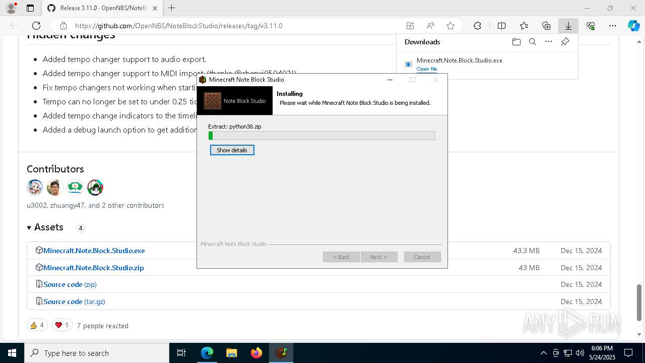Toggle thumbs up reaction
Screen dimensions: 645x363
tap(37, 325)
